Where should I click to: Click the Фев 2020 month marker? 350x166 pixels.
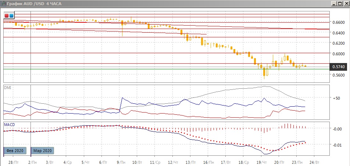coord(15,151)
